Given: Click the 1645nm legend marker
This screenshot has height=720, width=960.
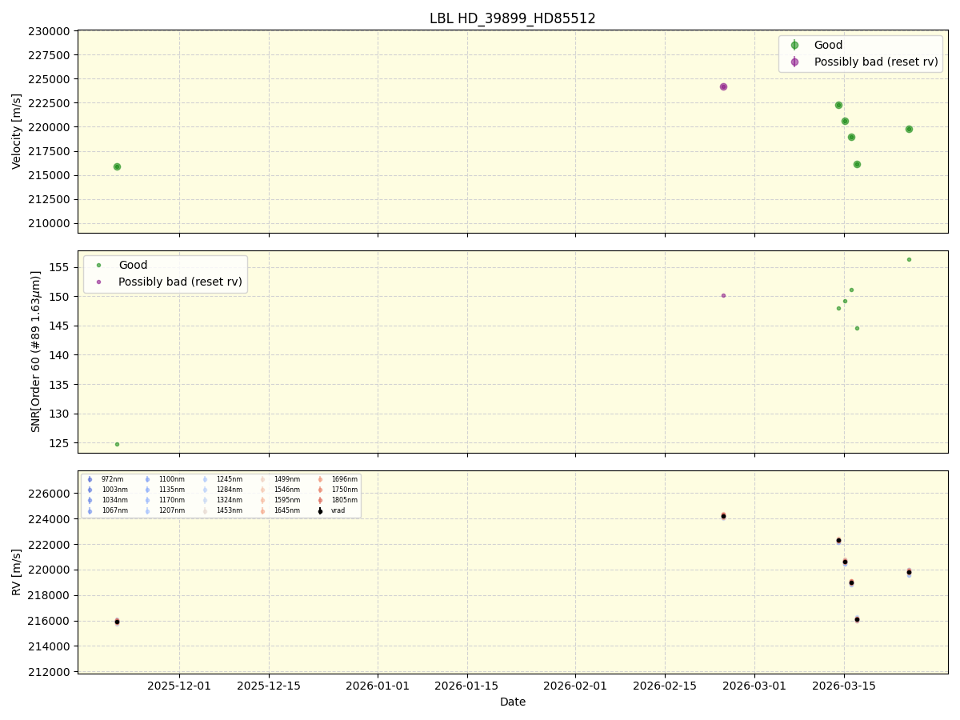Looking at the screenshot, I should tap(262, 510).
